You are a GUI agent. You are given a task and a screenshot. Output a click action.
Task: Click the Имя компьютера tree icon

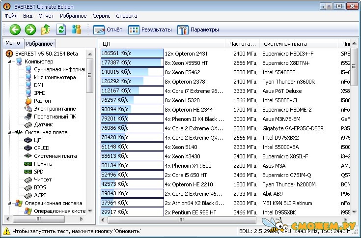point(28,77)
